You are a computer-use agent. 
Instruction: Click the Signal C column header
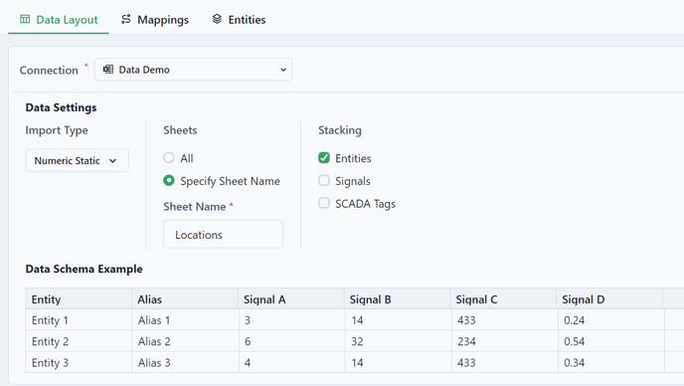503,299
